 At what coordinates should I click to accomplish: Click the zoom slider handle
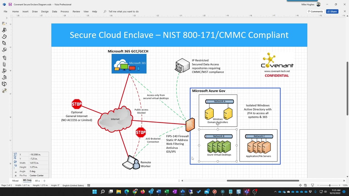330,185
